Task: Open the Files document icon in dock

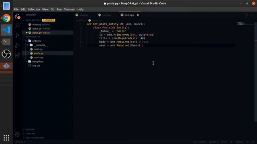Action: [x=6, y=6]
